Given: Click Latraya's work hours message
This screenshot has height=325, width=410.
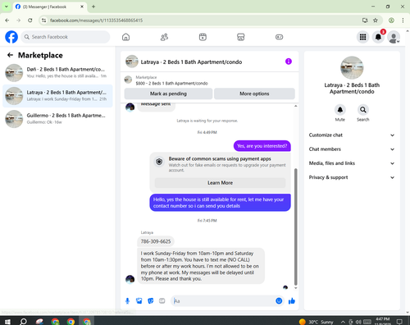Looking at the screenshot, I should [x=201, y=266].
